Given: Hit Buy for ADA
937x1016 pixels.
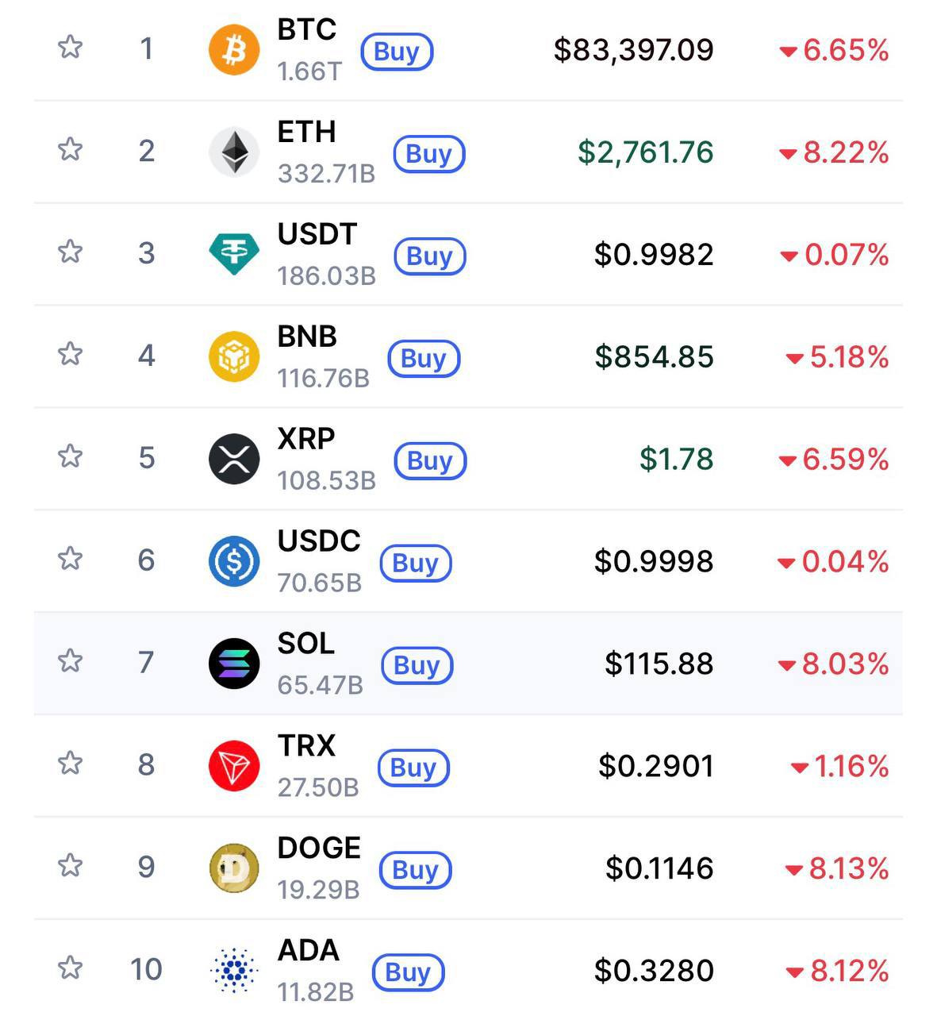Looking at the screenshot, I should pyautogui.click(x=408, y=972).
